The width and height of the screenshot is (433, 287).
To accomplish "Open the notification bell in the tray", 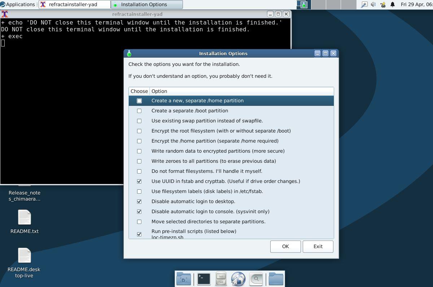I will click(392, 4).
